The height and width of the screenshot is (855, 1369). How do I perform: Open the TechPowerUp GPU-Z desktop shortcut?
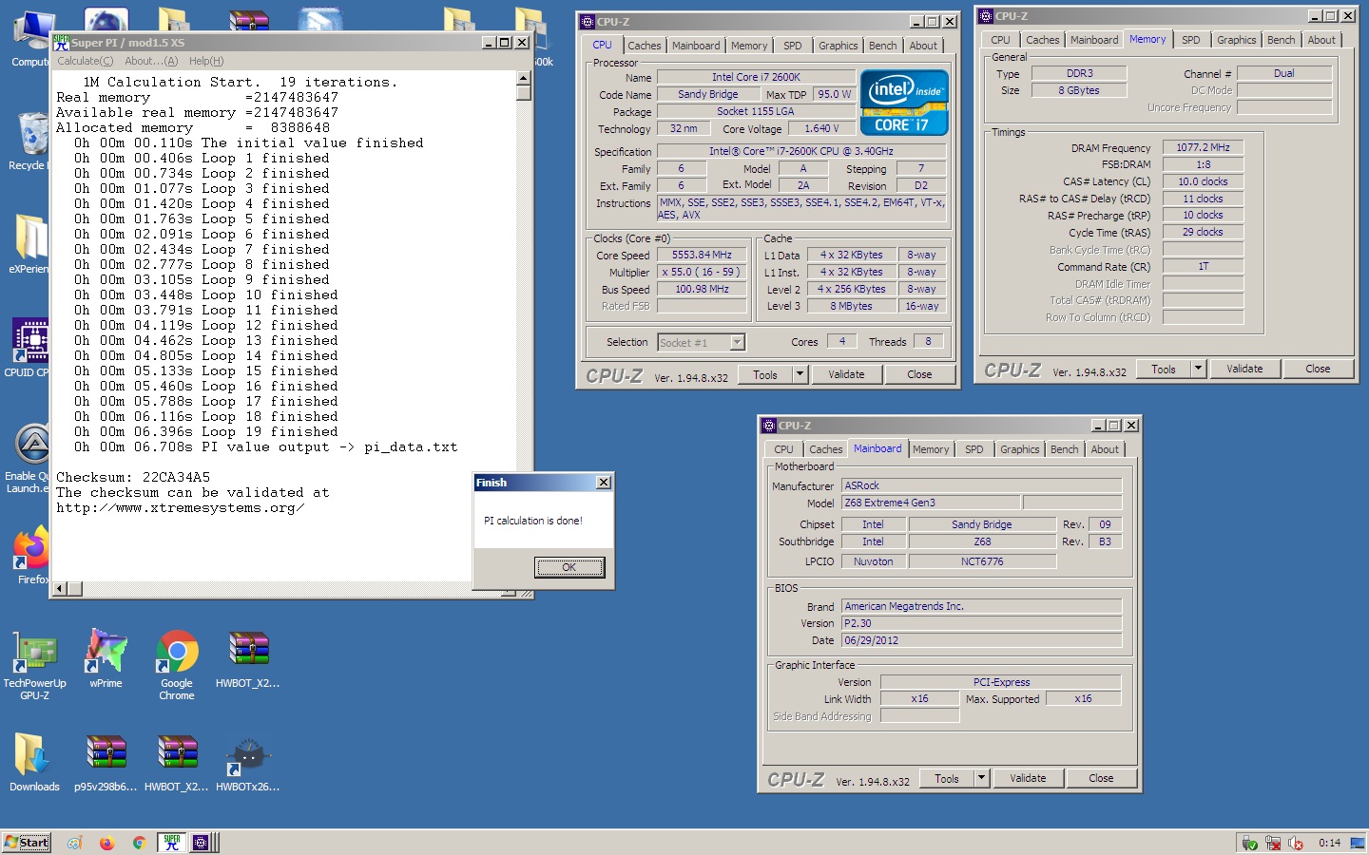pos(34,665)
